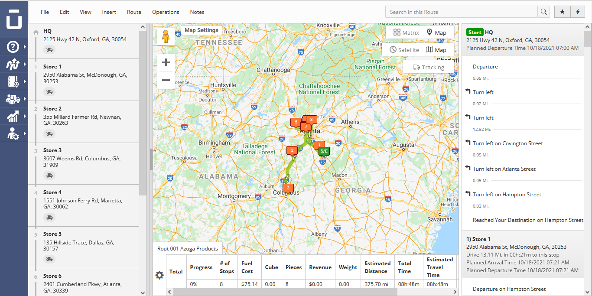Open the File menu
The image size is (592, 296).
[45, 12]
